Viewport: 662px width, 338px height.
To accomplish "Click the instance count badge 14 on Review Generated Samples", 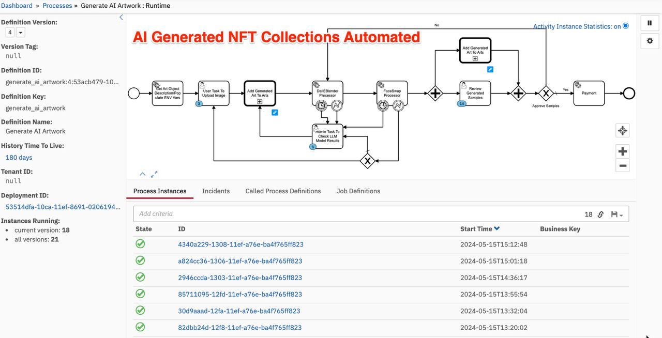I will tap(462, 104).
